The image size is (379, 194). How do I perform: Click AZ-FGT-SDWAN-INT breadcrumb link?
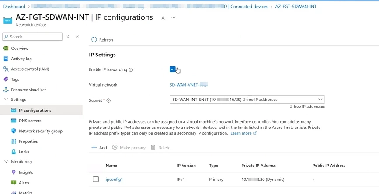click(x=296, y=7)
